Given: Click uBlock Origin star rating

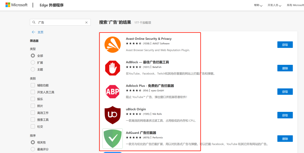Looking at the screenshot, I should (x=134, y=114).
